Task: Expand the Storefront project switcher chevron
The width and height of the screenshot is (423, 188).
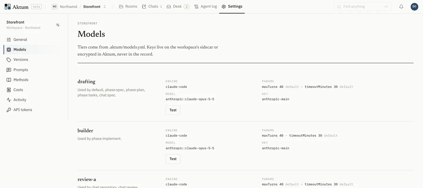Action: tap(105, 6)
